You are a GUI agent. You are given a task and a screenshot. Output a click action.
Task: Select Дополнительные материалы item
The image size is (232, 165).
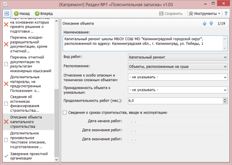pos(29,84)
